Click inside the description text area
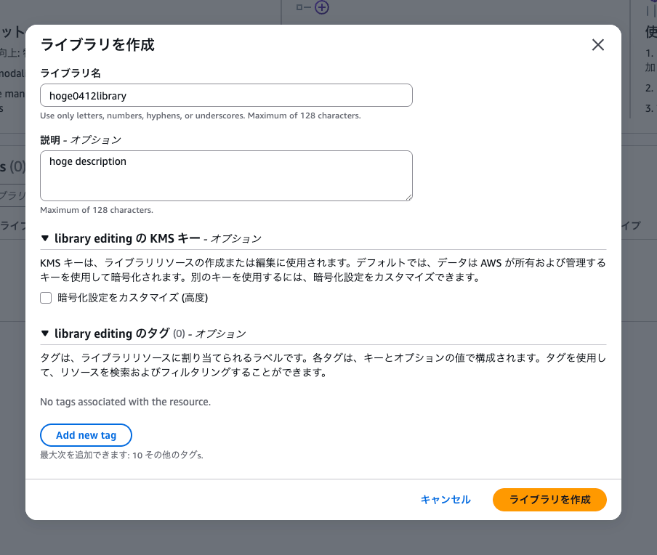 [x=225, y=174]
